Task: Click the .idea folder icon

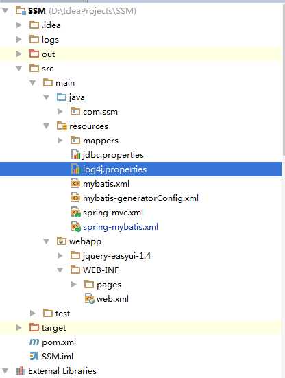Action: pyautogui.click(x=34, y=25)
